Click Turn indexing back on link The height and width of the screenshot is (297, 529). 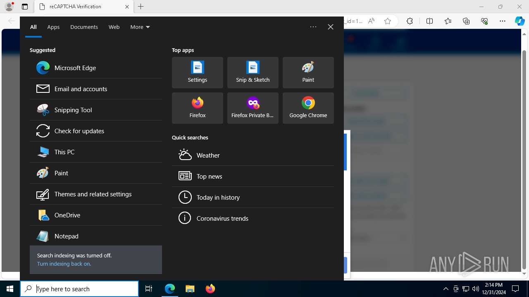[64, 264]
